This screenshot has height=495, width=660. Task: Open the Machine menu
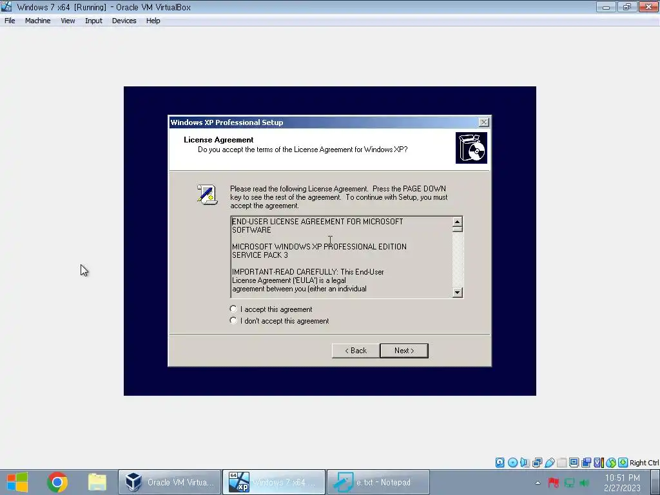(x=37, y=21)
